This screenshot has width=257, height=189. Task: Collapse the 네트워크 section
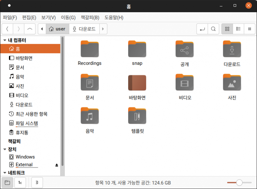tap(4, 173)
